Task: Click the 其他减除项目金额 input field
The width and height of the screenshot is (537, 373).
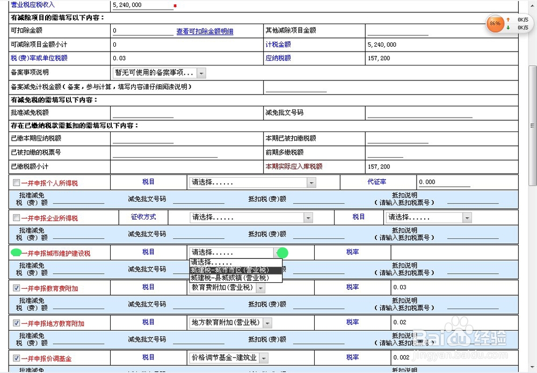Action: [397, 31]
